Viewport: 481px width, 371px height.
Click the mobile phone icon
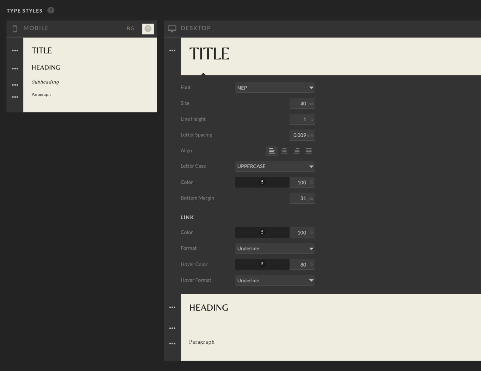pos(15,29)
